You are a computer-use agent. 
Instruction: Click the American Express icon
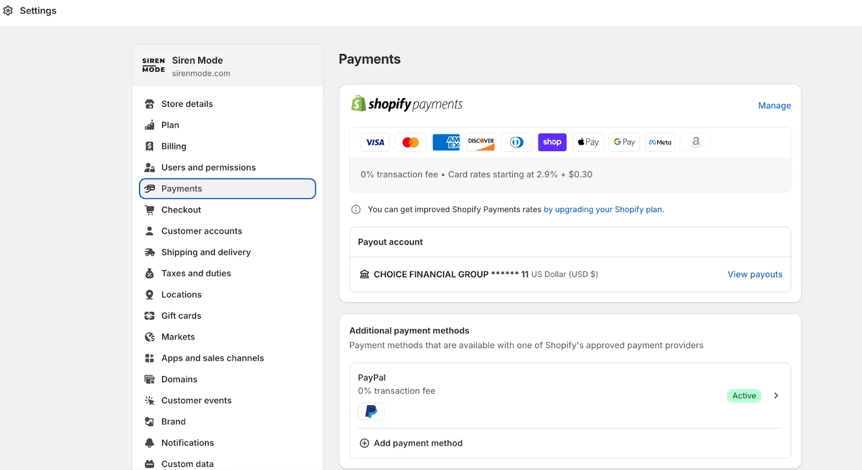(x=446, y=142)
